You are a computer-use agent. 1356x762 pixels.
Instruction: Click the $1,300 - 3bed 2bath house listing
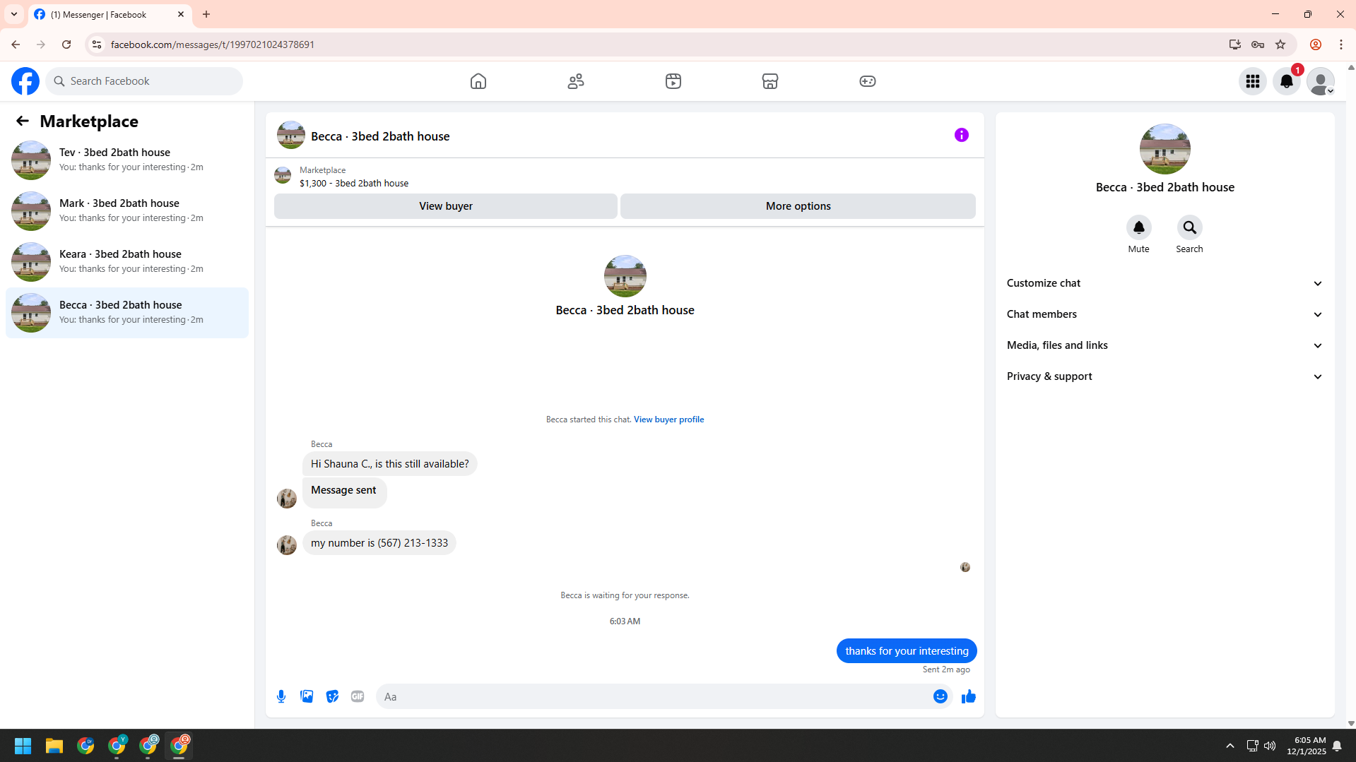(353, 183)
